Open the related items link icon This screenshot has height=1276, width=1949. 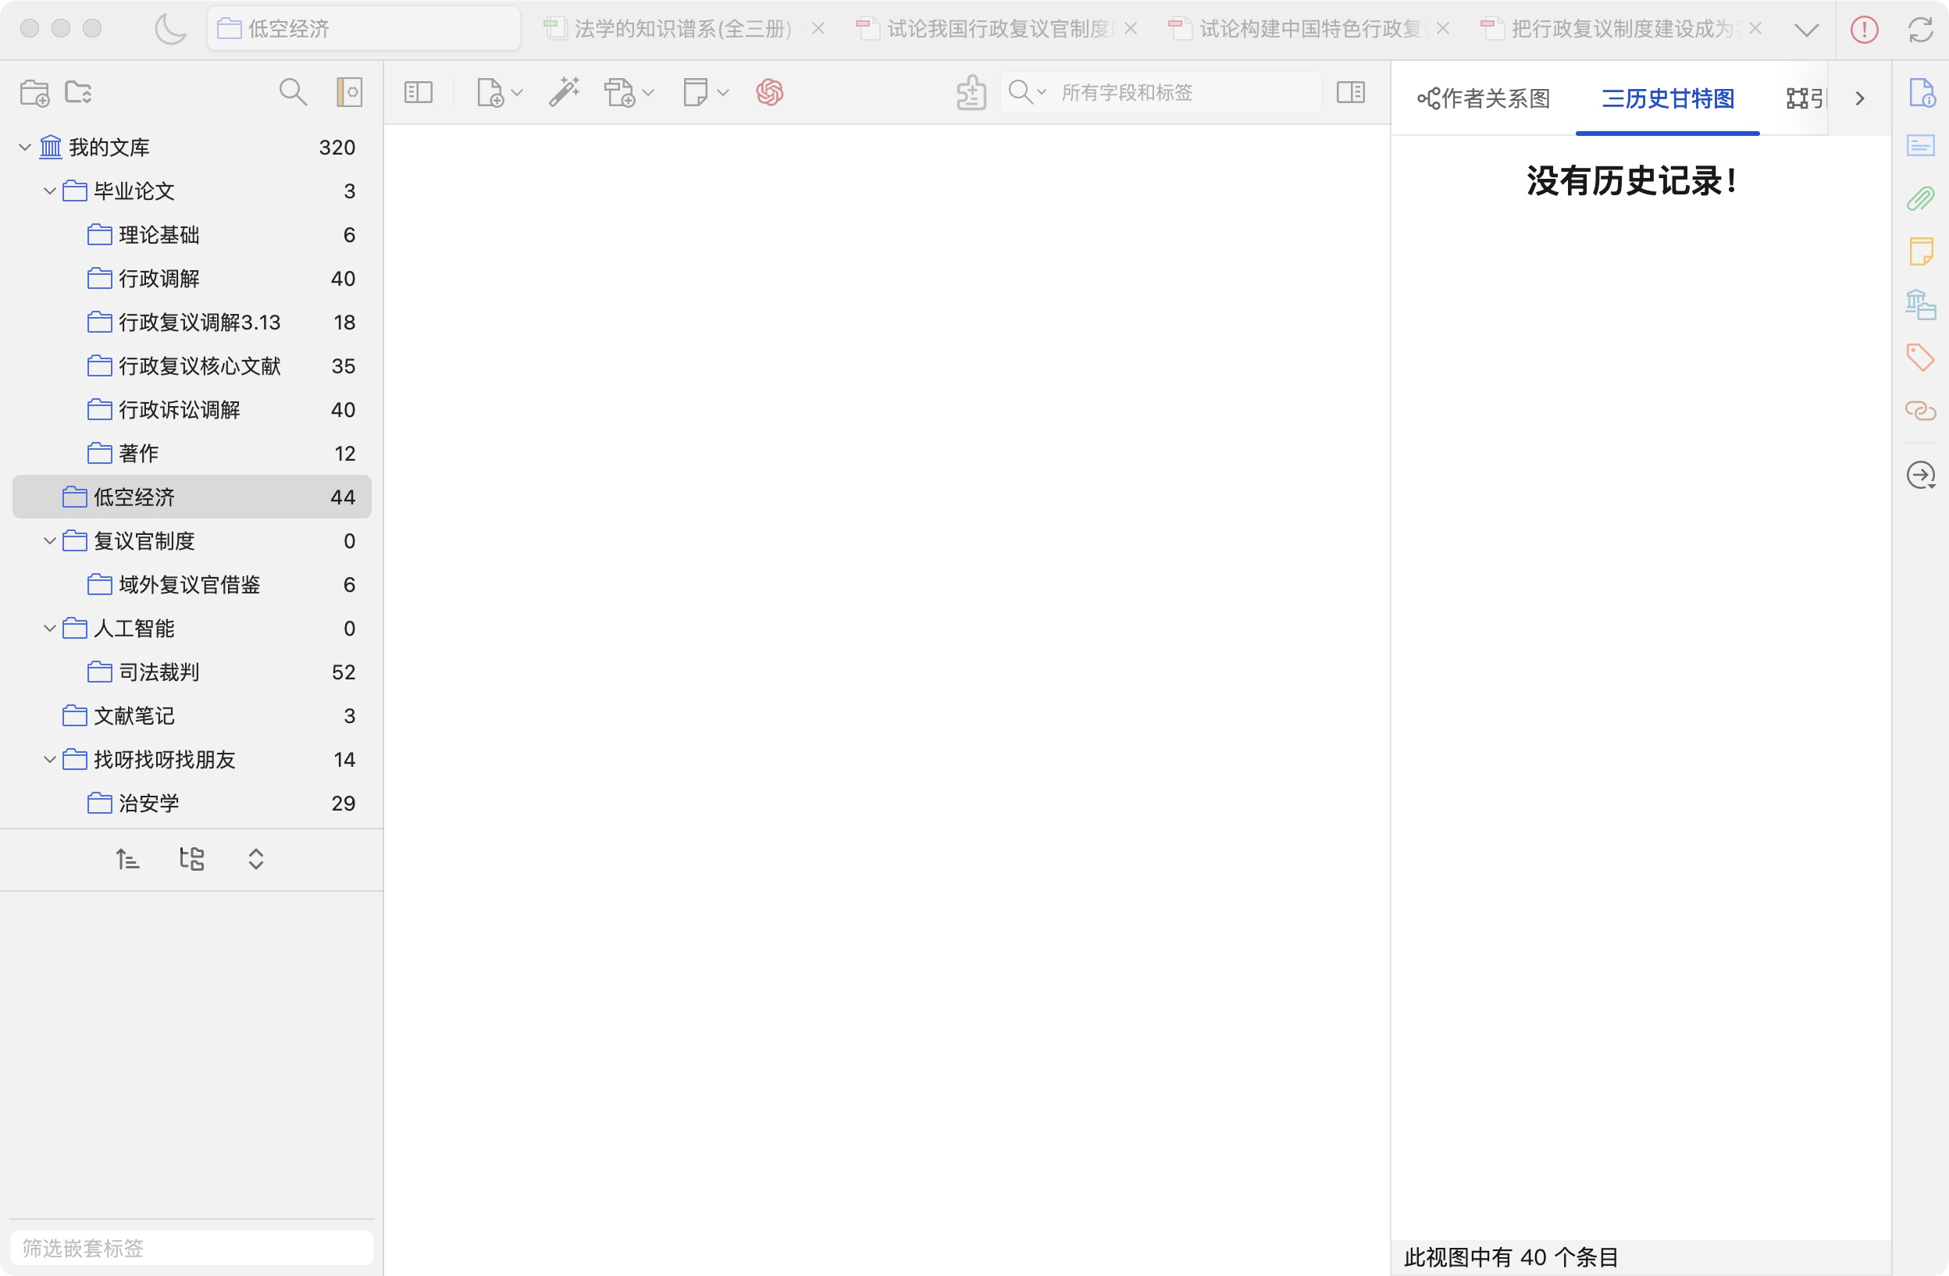(1920, 409)
